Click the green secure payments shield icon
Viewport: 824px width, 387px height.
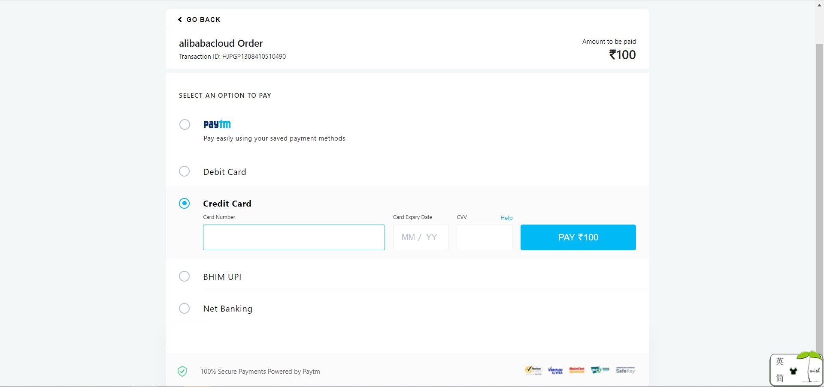click(182, 371)
